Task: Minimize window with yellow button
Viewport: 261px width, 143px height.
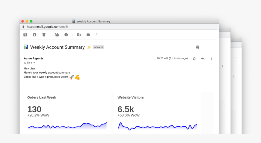Action: tap(27, 21)
